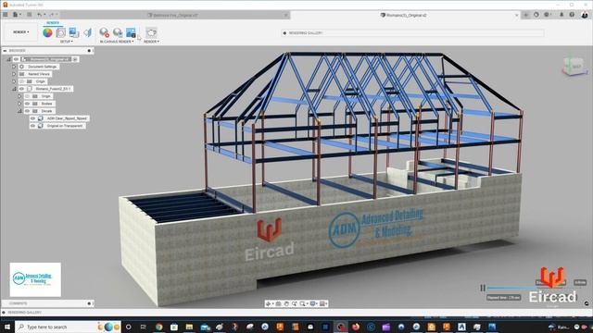Open the user profile avatar
The image size is (593, 333).
tap(585, 15)
